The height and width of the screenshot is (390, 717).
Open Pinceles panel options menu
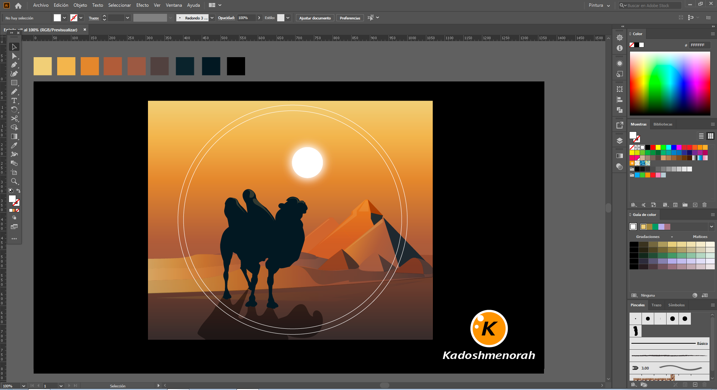pos(713,305)
